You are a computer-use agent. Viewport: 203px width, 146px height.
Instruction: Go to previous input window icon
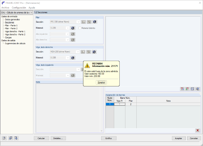click(x=10, y=138)
